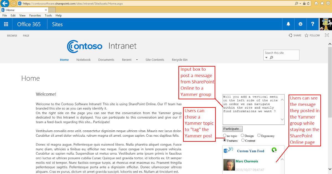Click the SharePoint Yammer logo in feed header
Image resolution: width=332 pixels, height=174 pixels.
pyautogui.click(x=228, y=151)
